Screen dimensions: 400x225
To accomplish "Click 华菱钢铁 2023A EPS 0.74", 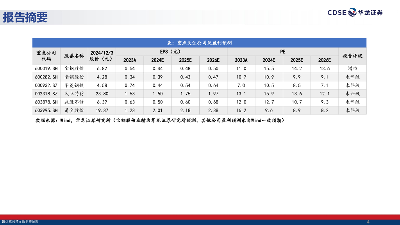I will 130,86.
